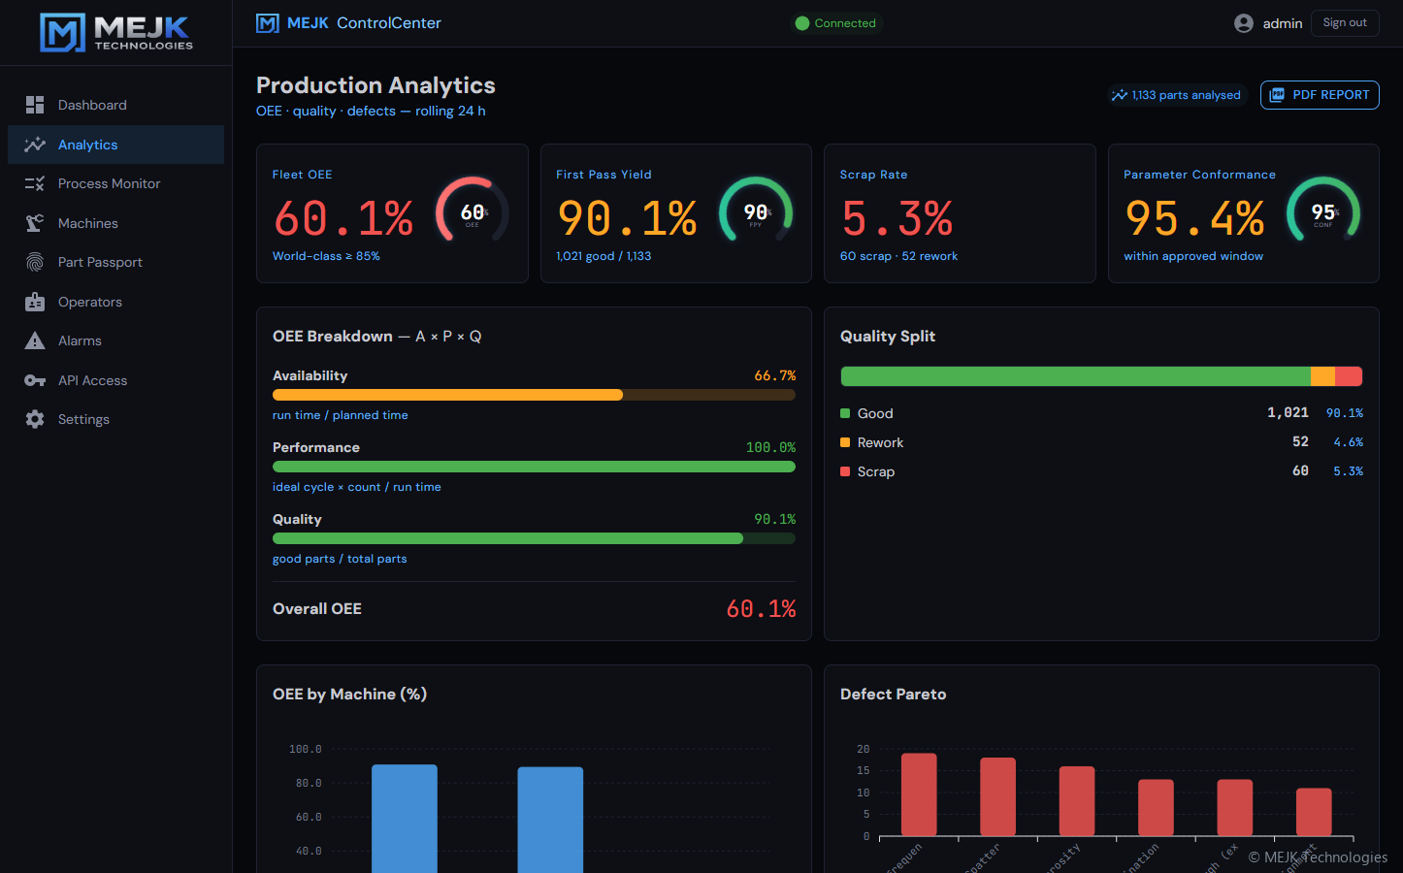Image resolution: width=1403 pixels, height=873 pixels.
Task: Click the MEJK ControlCenter header logo icon
Action: coord(268,23)
